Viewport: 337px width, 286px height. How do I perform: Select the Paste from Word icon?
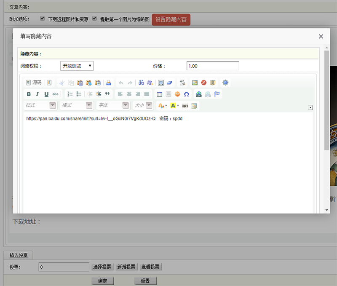tap(97, 83)
